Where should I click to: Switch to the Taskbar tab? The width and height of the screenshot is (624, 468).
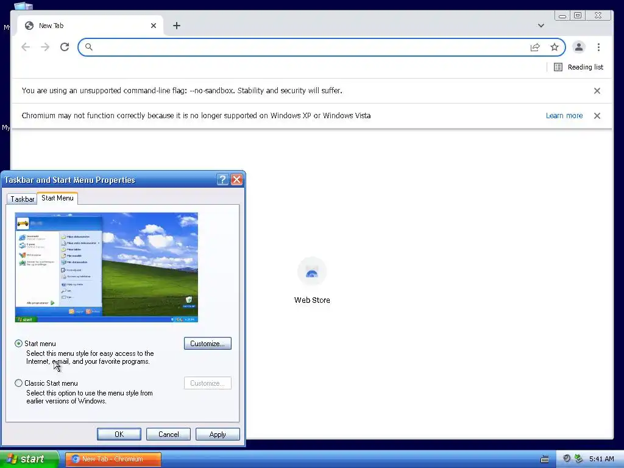22,199
